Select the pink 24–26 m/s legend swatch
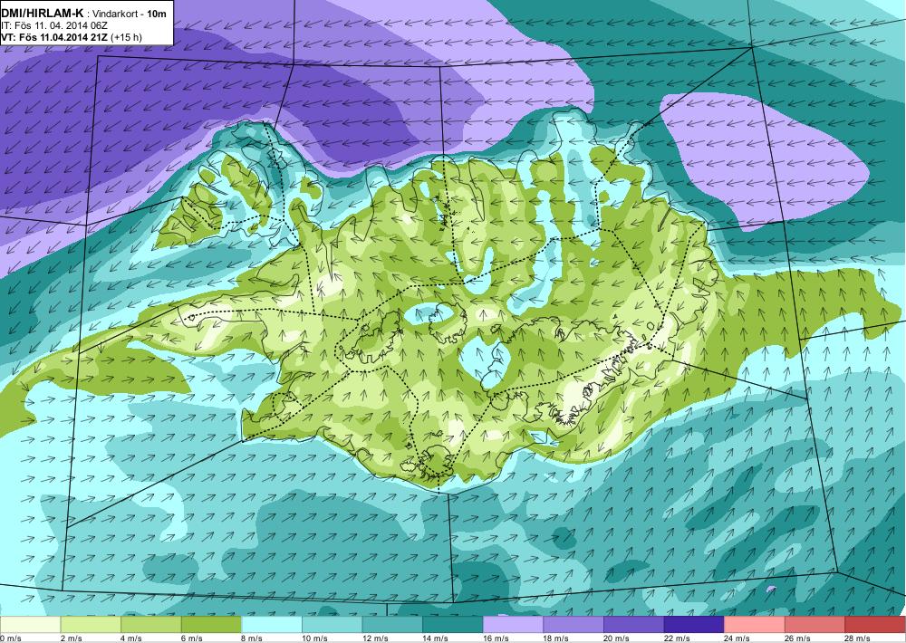The width and height of the screenshot is (906, 643). [x=755, y=625]
